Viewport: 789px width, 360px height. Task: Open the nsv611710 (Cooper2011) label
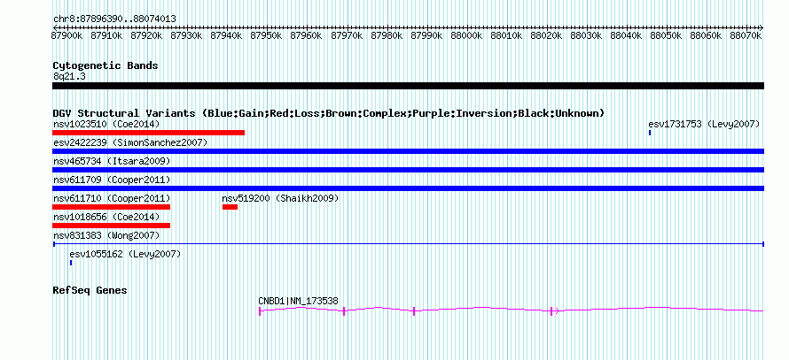click(112, 198)
